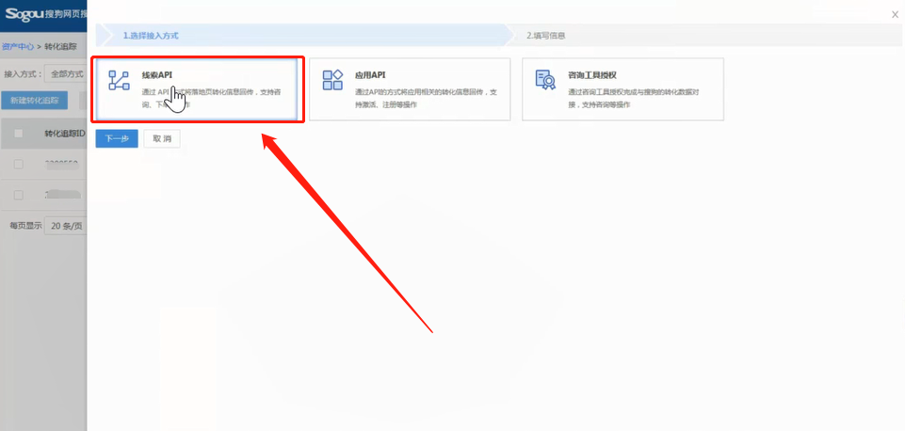Click the 应用API grid icon
905x431 pixels.
332,80
